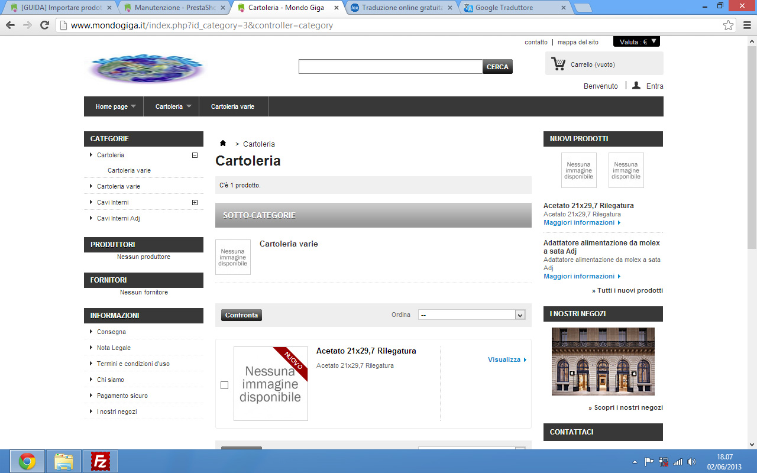Viewport: 757px width, 473px height.
Task: Open the Ordina sort dropdown
Action: point(472,315)
